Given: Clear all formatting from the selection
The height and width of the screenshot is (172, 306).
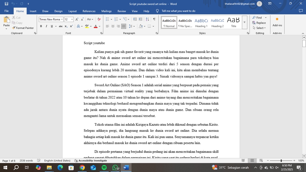Looking at the screenshot, I should [99, 19].
